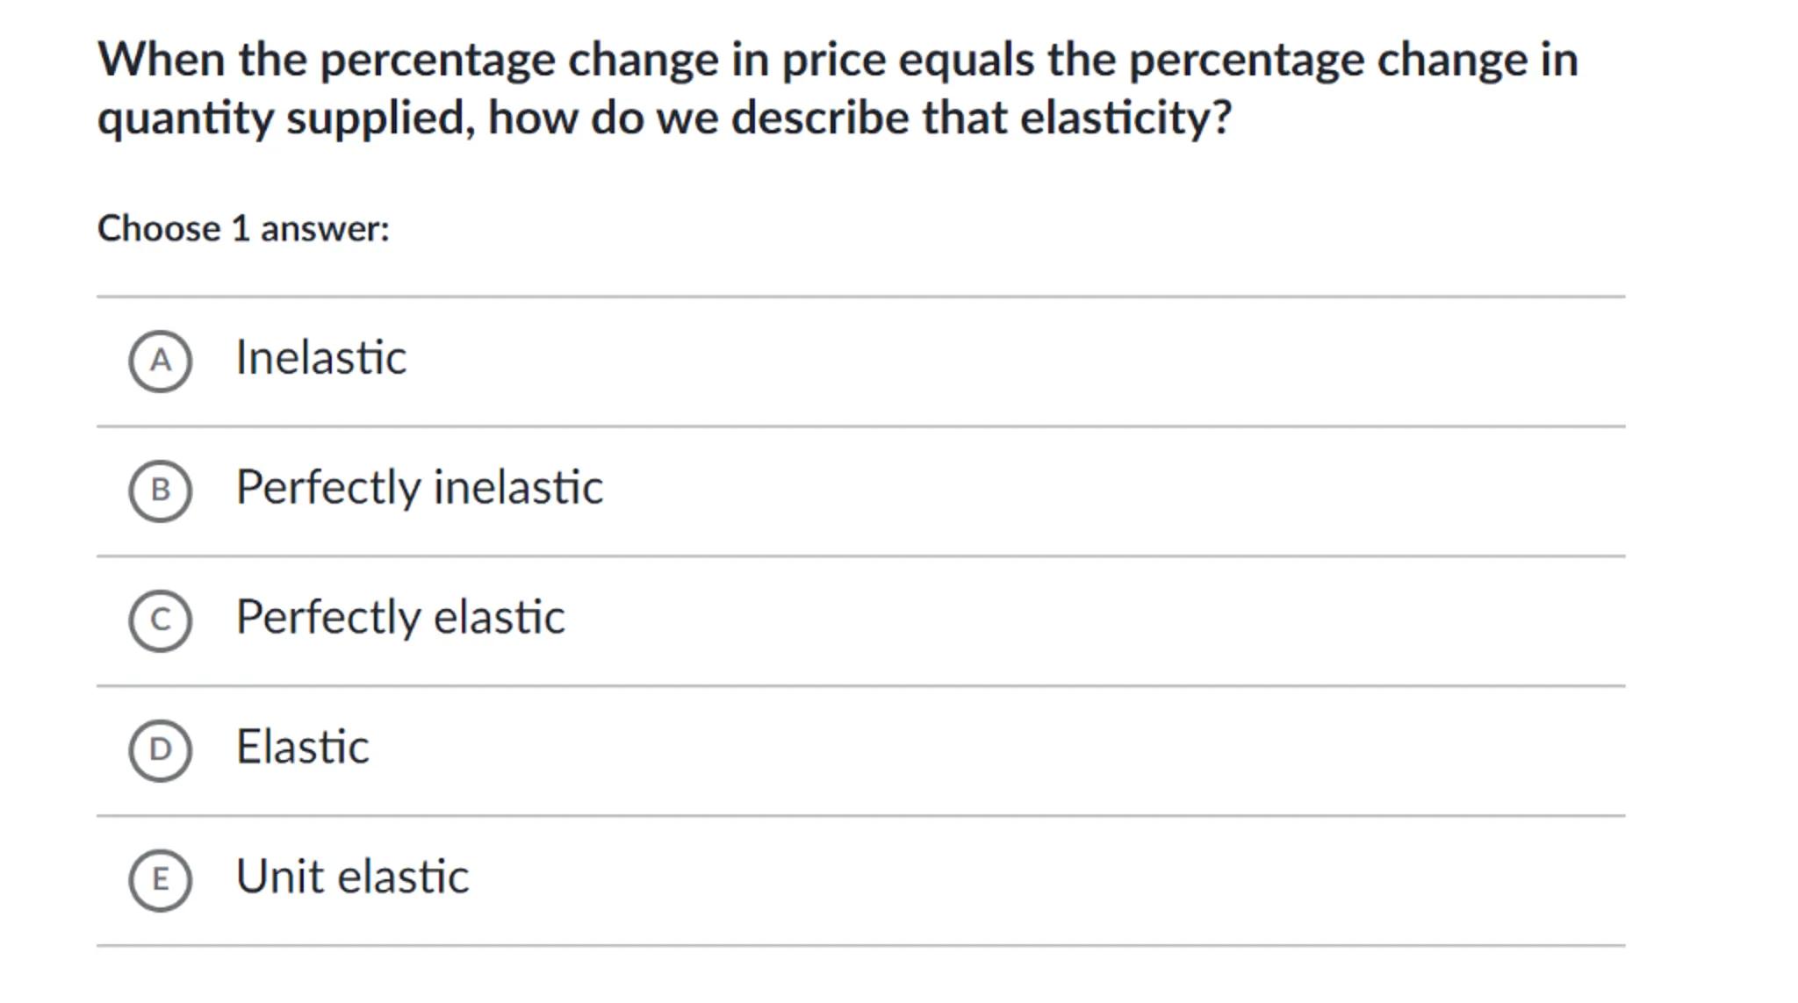Choose the Elastic answer text
The image size is (1798, 1003).
302,747
